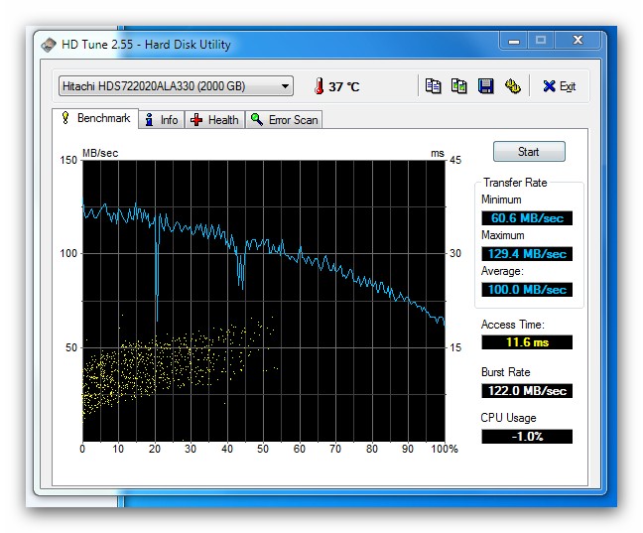The width and height of the screenshot is (643, 533).
Task: Click the Access Time label
Action: 513,325
